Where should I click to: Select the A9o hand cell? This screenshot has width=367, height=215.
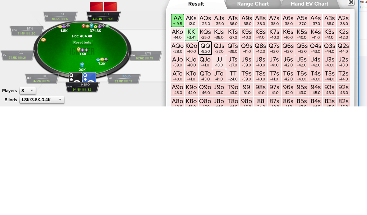[177, 89]
